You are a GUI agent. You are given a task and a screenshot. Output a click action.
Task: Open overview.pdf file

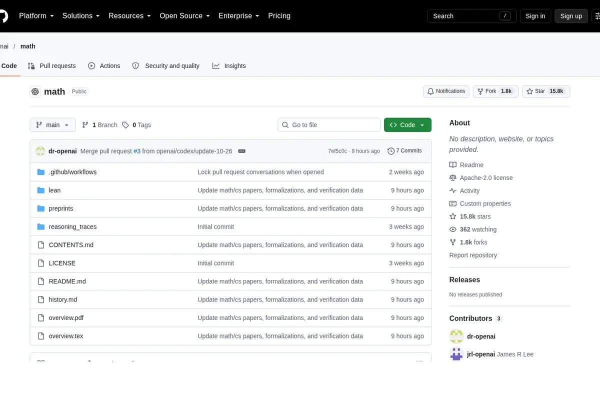click(66, 318)
